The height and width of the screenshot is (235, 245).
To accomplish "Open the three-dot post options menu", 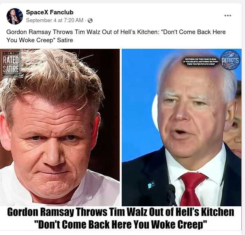I will tap(228, 16).
